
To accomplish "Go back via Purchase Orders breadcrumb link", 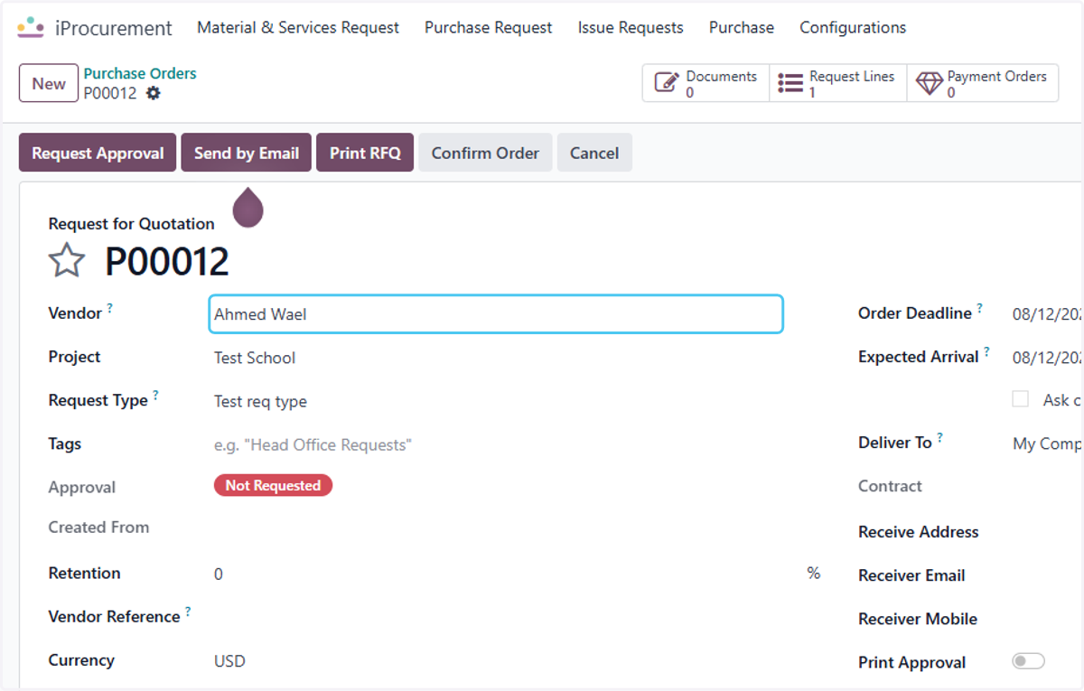I will point(140,73).
